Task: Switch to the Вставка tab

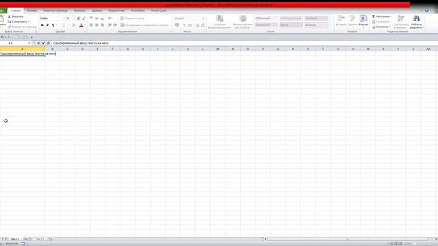Action: pos(32,11)
